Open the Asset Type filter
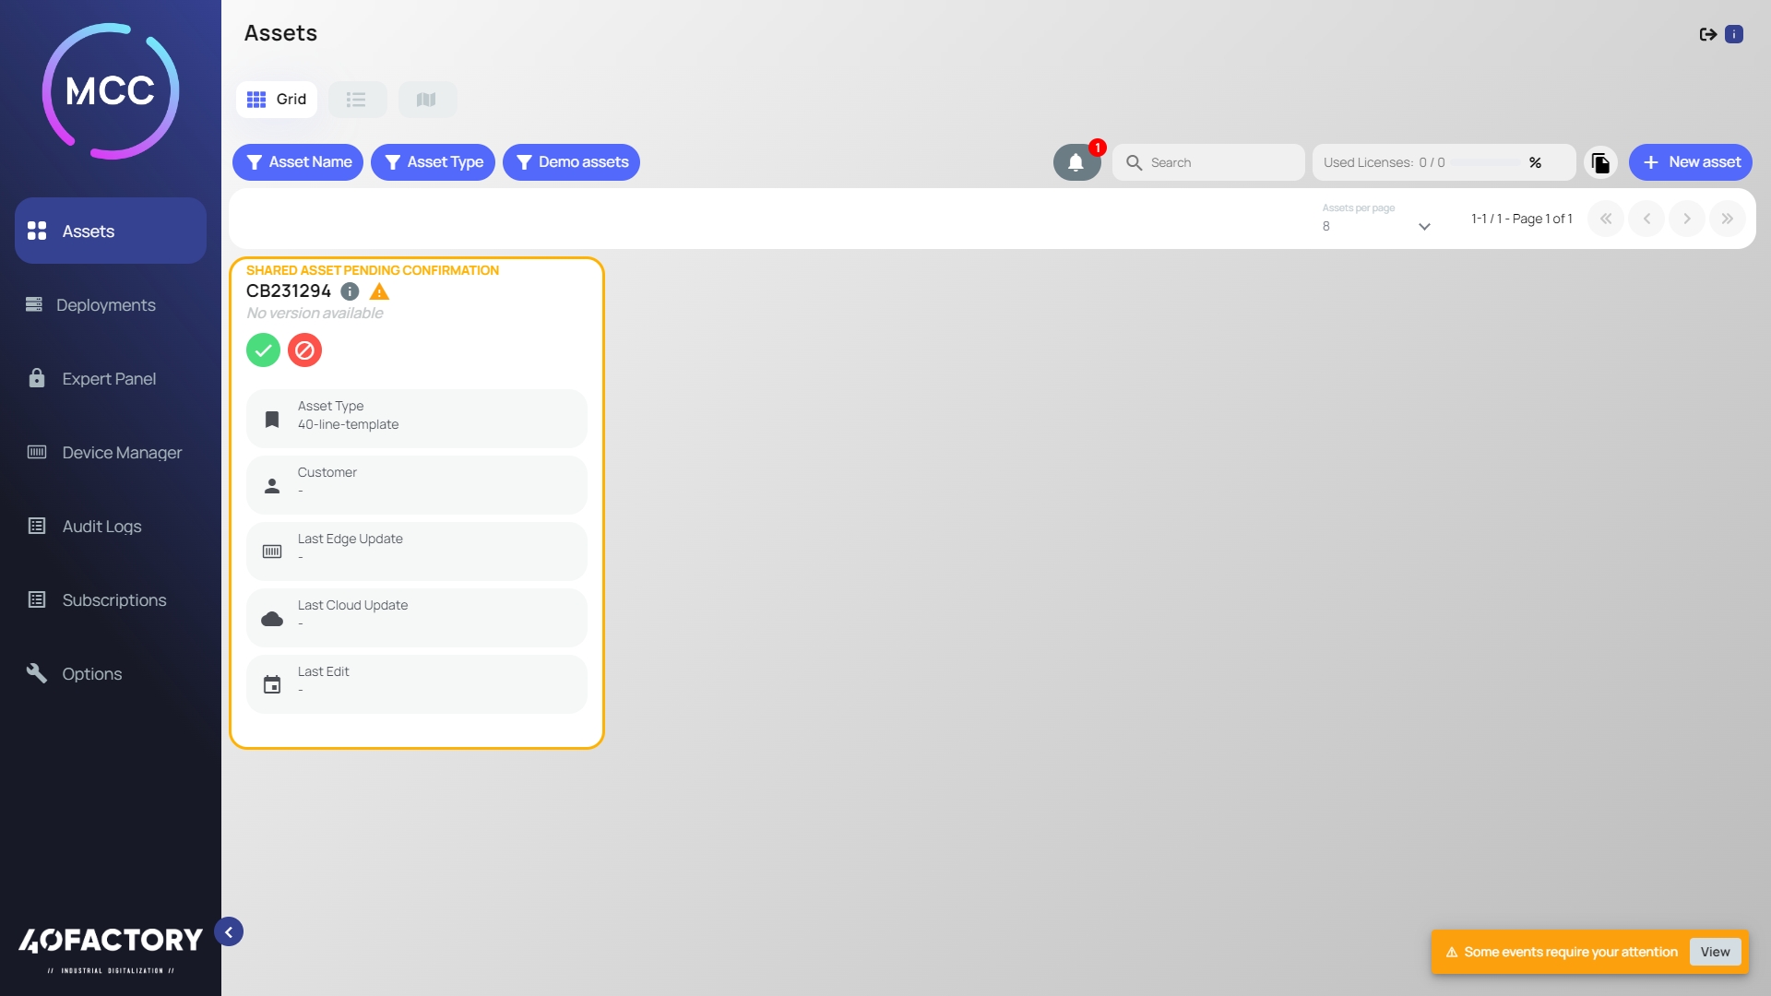 click(433, 162)
